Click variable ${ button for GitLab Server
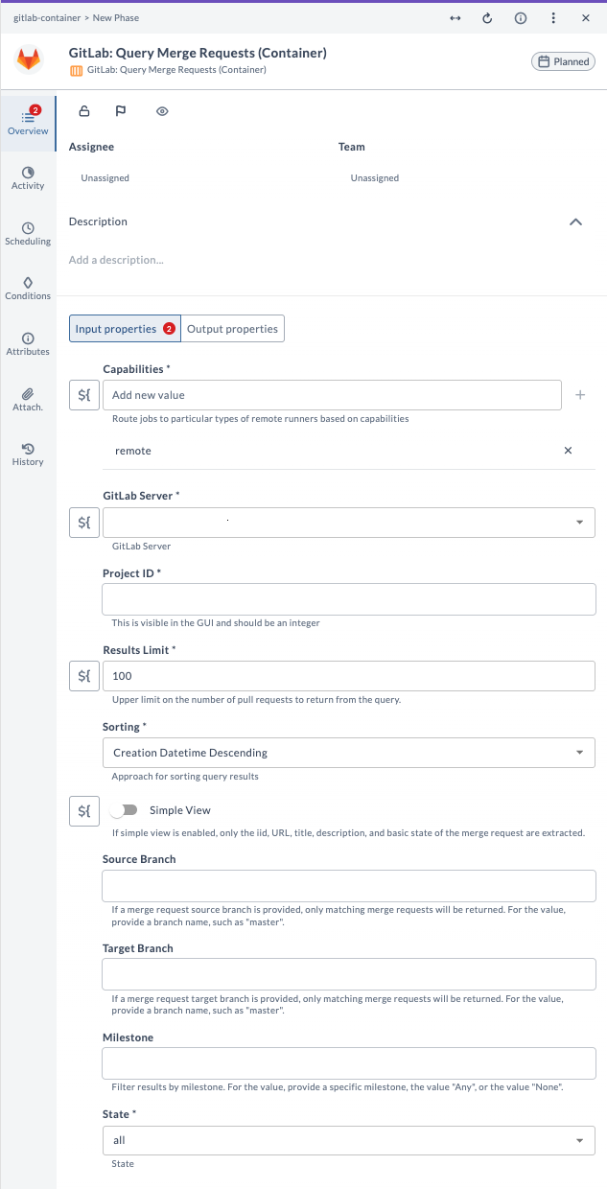Viewport: 607px width, 1189px height. pyautogui.click(x=84, y=523)
